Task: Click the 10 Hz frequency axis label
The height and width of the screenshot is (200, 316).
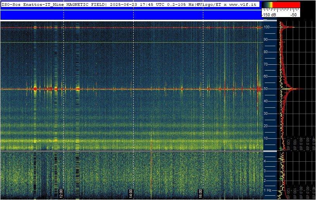Action: tap(266, 138)
